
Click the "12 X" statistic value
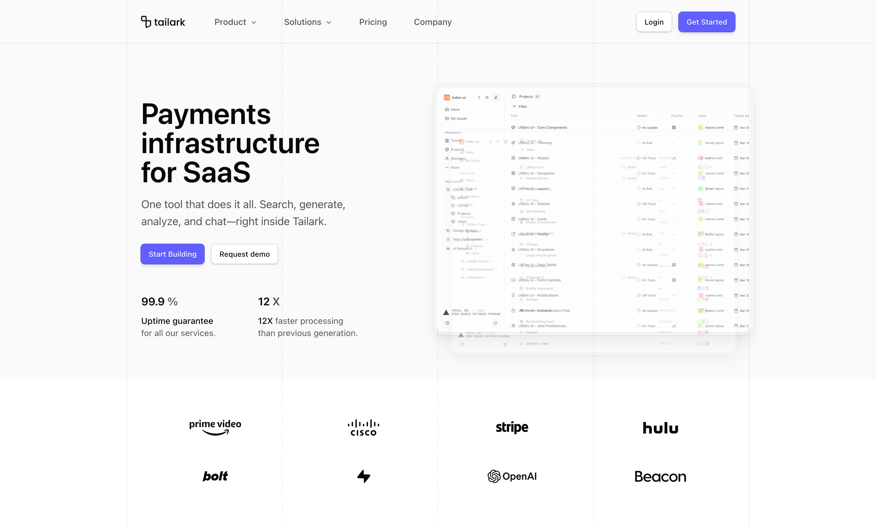click(269, 301)
